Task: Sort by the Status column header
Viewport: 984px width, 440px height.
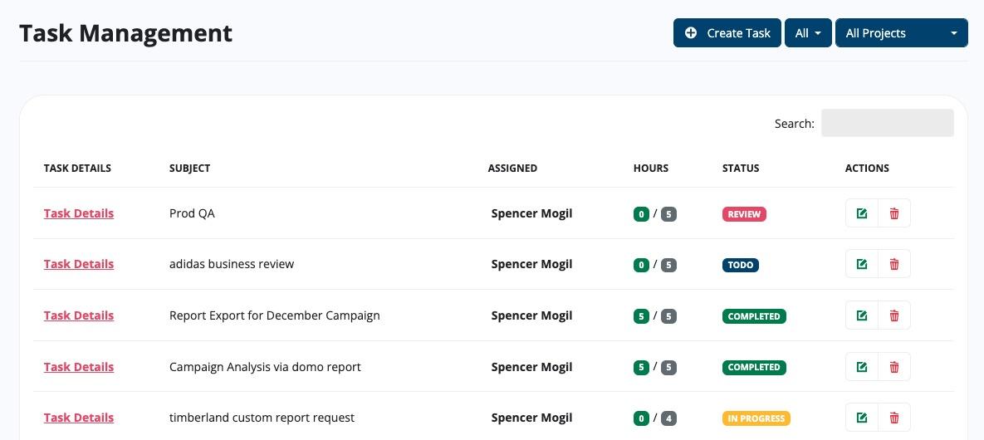Action: coord(741,169)
